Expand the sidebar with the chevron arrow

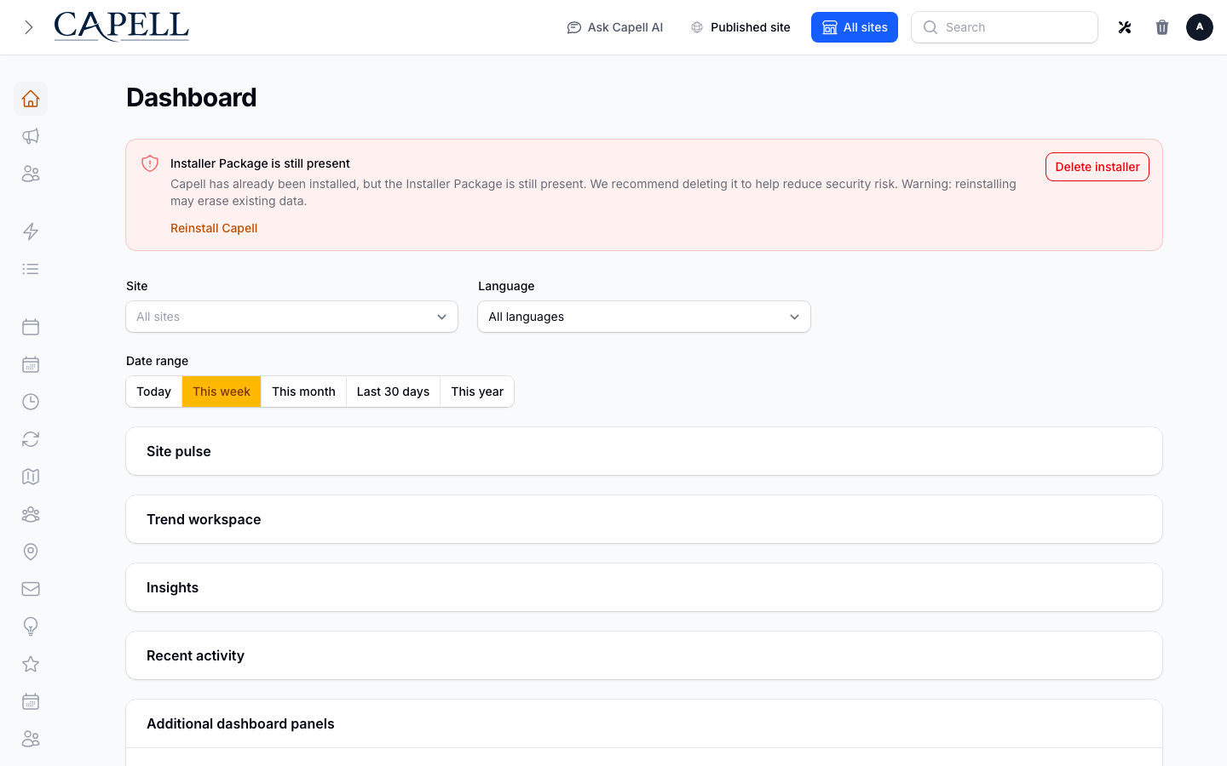(29, 27)
